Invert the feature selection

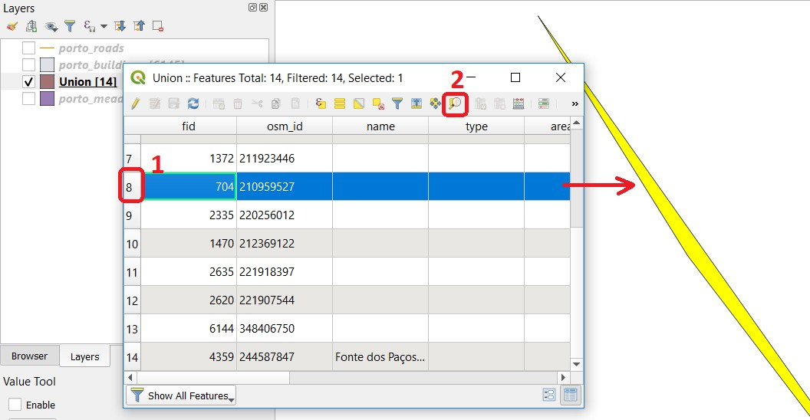pos(358,103)
